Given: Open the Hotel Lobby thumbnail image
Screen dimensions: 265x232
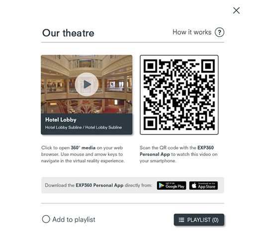Looking at the screenshot, I should [x=87, y=84].
